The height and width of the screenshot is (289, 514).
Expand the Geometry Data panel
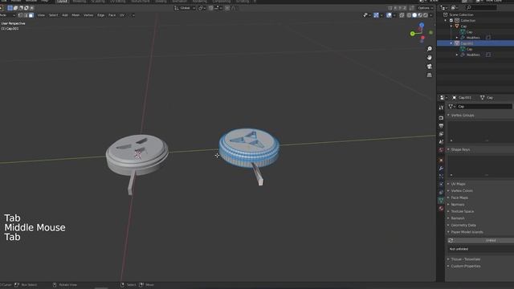click(x=463, y=225)
